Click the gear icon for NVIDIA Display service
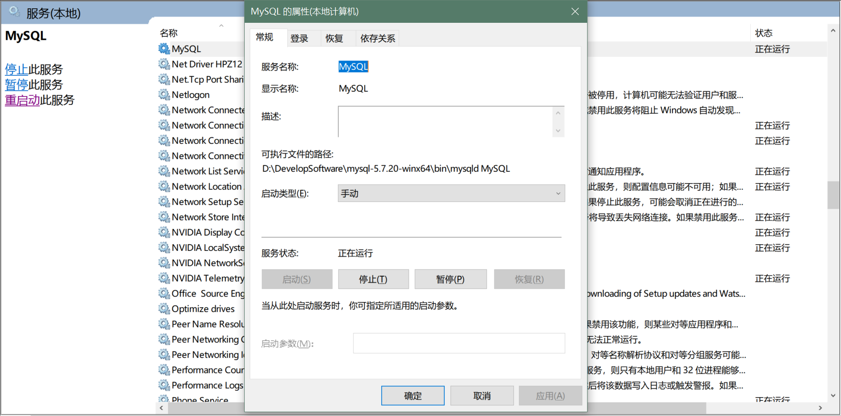Screen dimensions: 841x416 (164, 232)
